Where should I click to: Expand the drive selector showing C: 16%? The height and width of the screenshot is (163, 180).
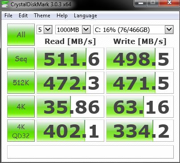pos(133,30)
